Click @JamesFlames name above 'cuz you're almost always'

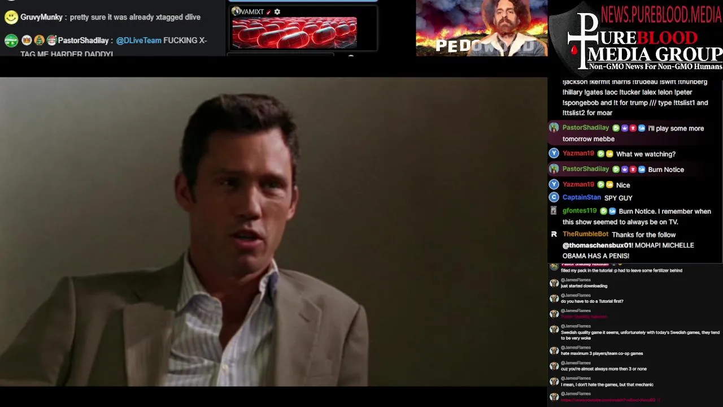tap(576, 363)
